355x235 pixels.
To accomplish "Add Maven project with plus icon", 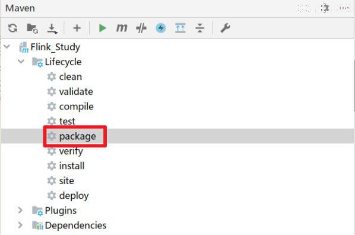I will tap(77, 28).
